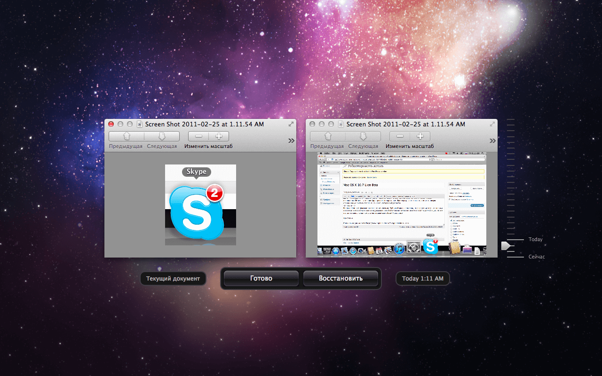The height and width of the screenshot is (376, 602).
Task: Zoom out in the left window
Action: [198, 136]
